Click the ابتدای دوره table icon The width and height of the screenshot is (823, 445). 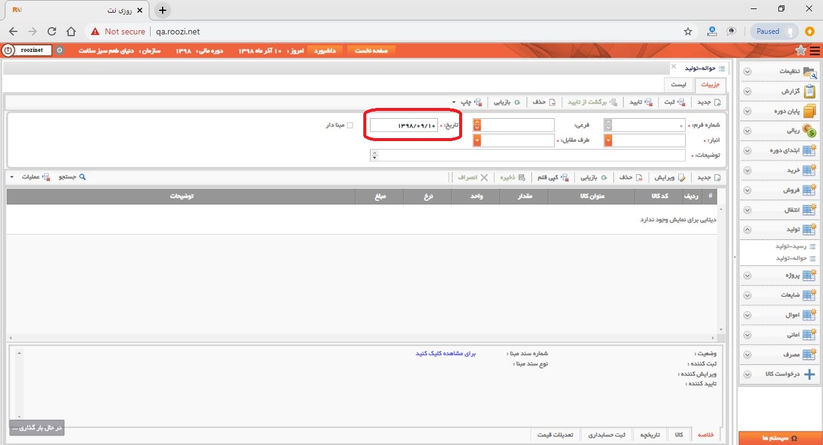click(809, 151)
